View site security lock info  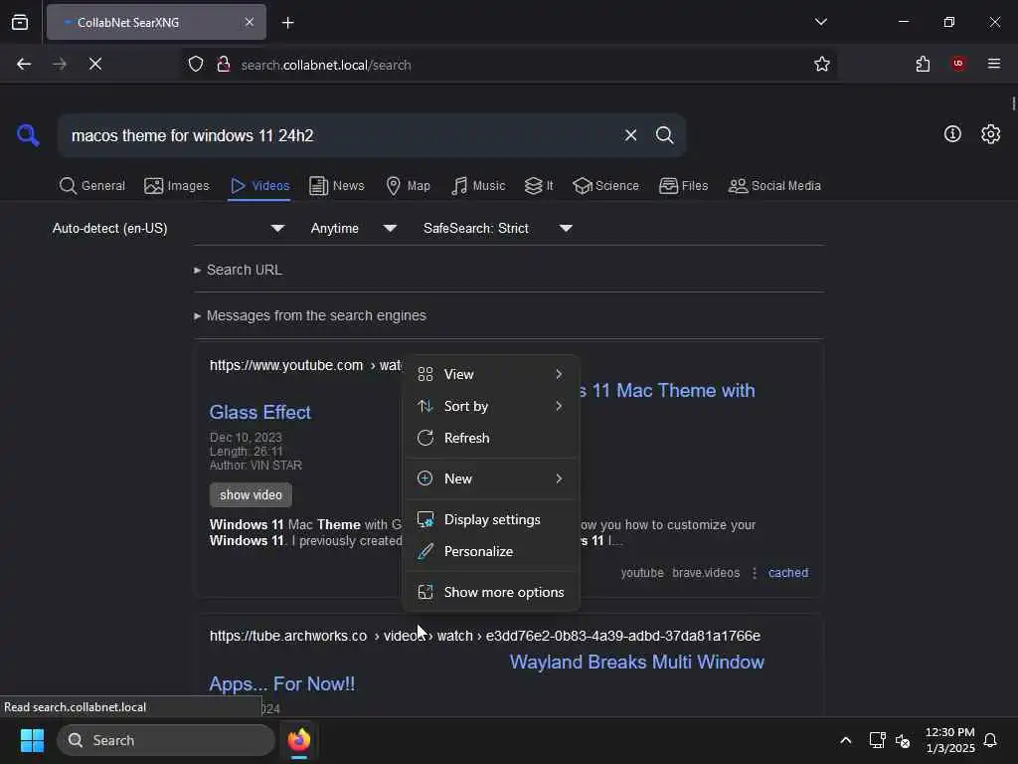[224, 65]
